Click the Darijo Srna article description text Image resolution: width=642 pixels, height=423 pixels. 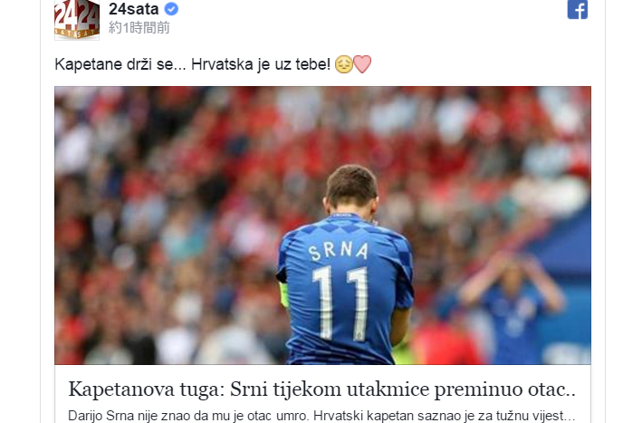pos(321,416)
